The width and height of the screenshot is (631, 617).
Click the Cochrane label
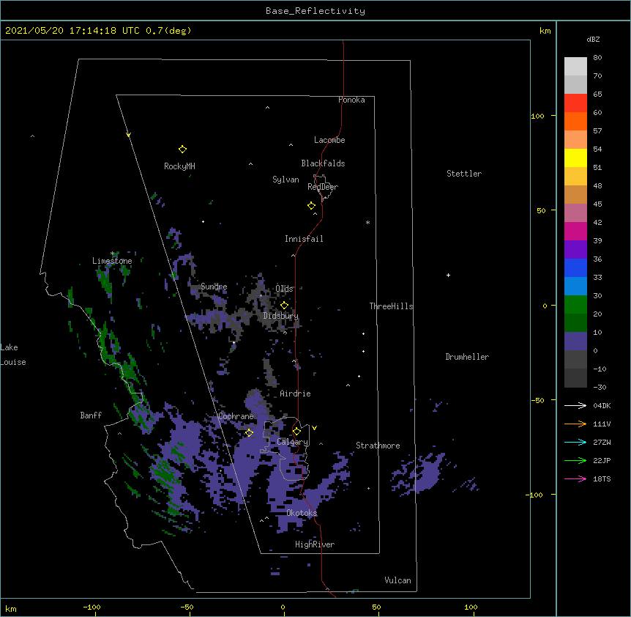tap(236, 416)
